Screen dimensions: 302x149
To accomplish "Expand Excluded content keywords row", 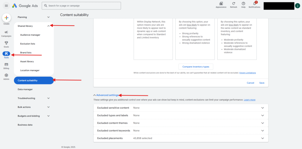I will coord(181,130).
